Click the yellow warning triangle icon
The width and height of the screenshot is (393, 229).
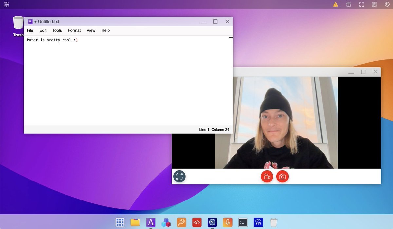click(336, 4)
